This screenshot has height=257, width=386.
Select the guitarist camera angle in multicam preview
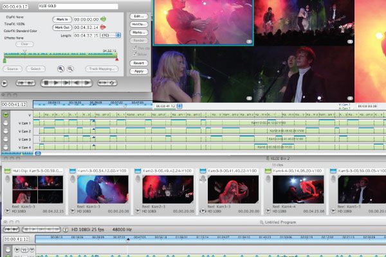point(203,22)
